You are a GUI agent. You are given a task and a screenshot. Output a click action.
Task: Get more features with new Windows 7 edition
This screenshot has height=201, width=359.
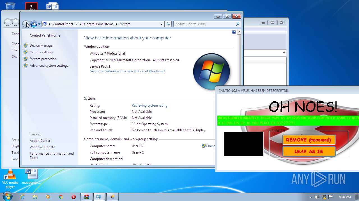pyautogui.click(x=127, y=71)
